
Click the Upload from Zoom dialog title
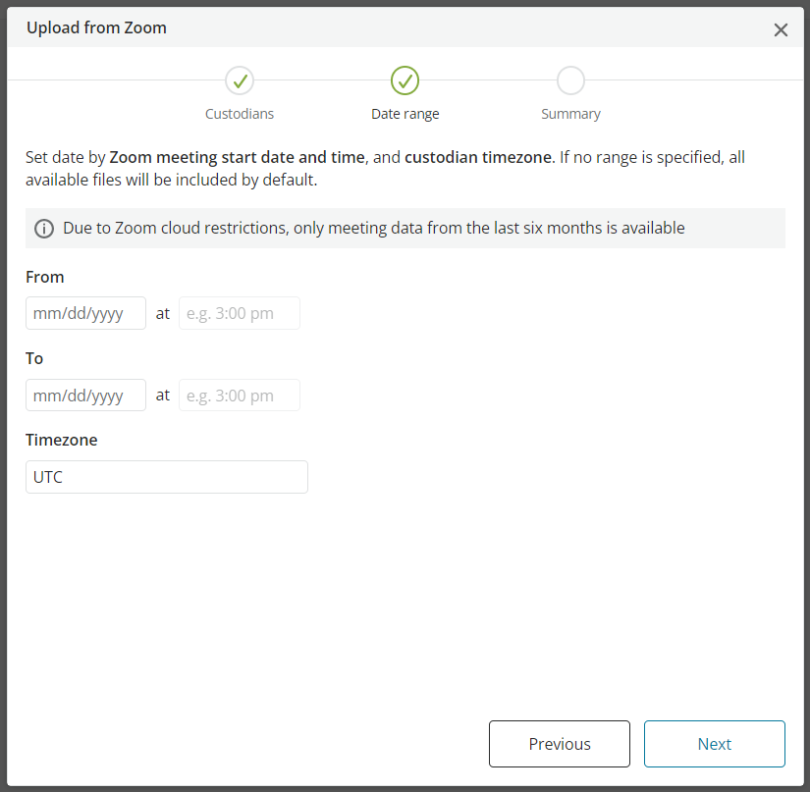coord(96,27)
